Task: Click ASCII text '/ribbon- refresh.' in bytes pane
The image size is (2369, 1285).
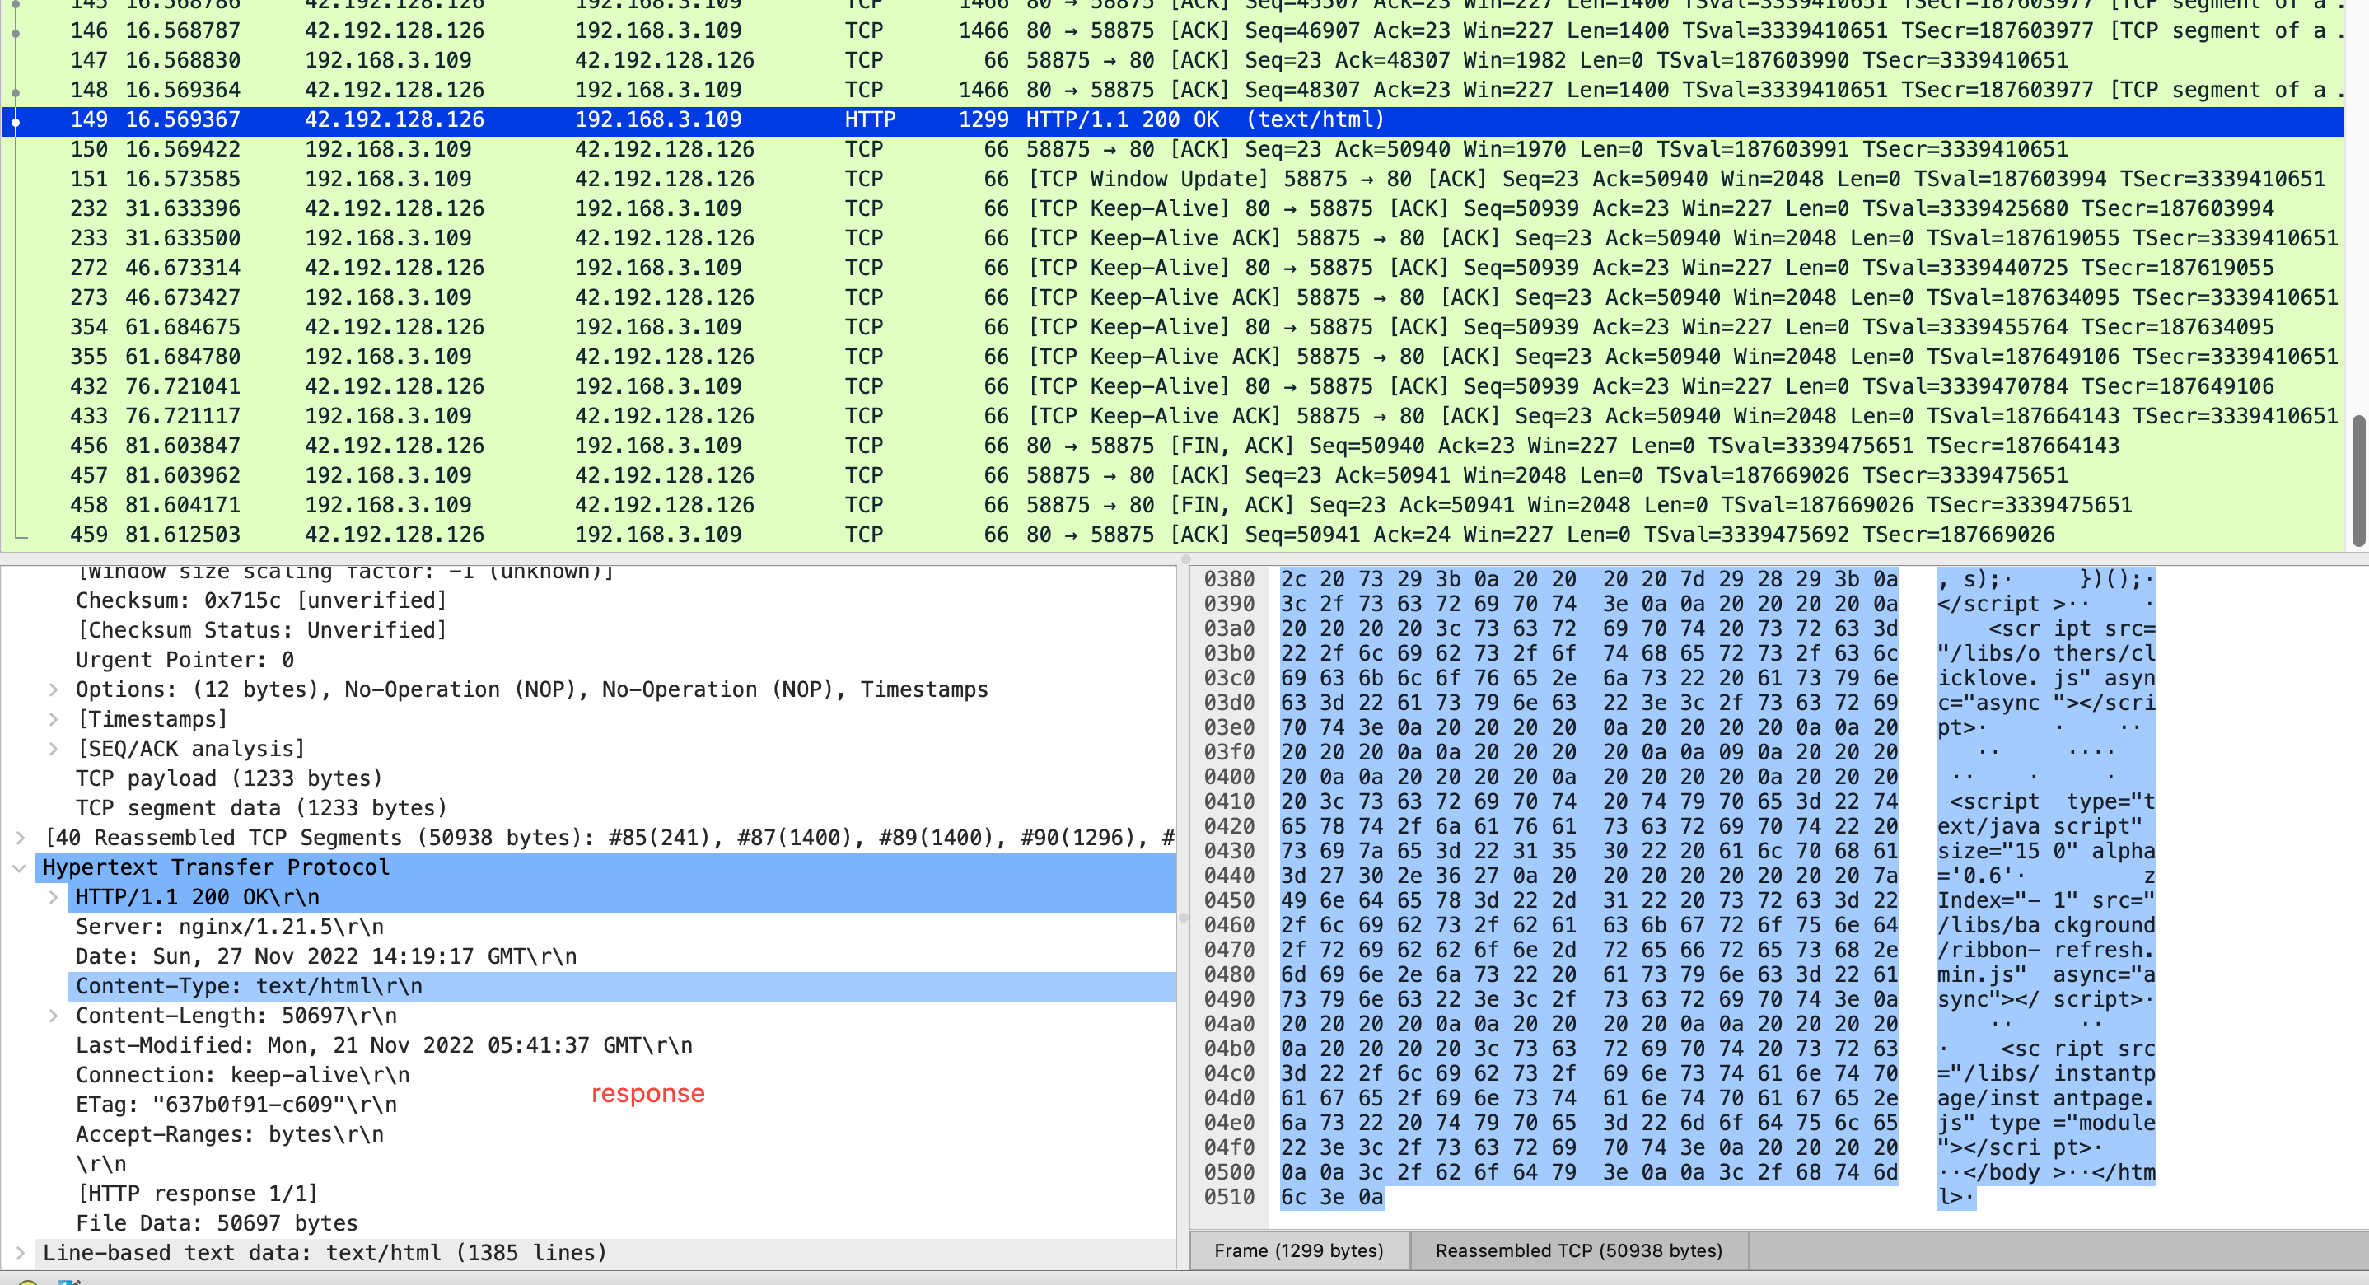Action: [2046, 951]
